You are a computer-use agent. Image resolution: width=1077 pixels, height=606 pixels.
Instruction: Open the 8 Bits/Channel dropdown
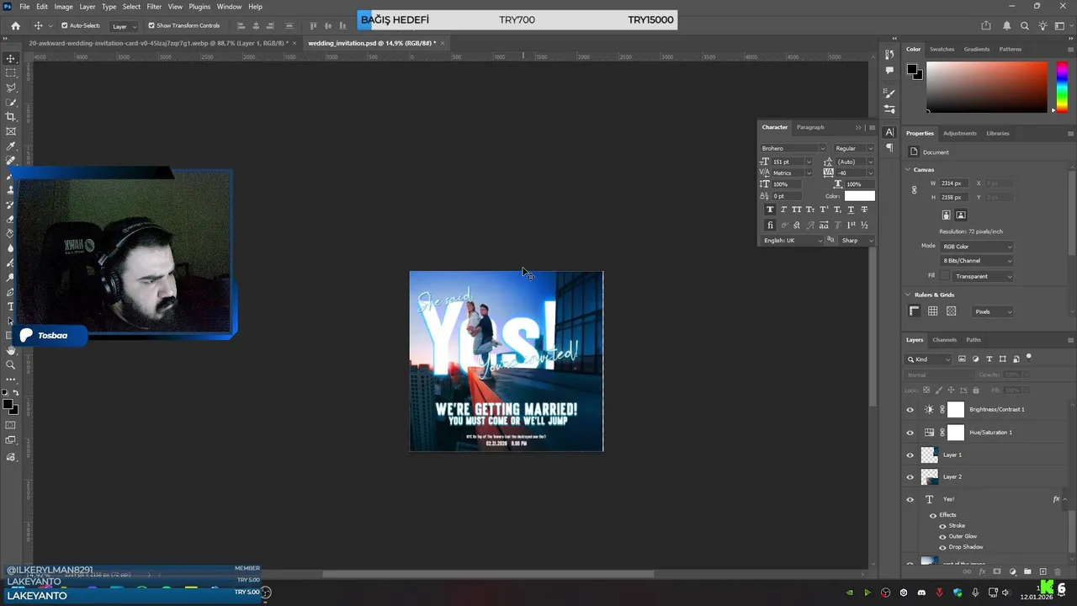click(977, 261)
